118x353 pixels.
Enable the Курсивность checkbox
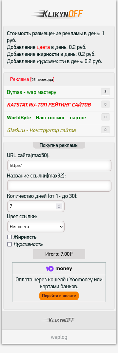[10, 244]
